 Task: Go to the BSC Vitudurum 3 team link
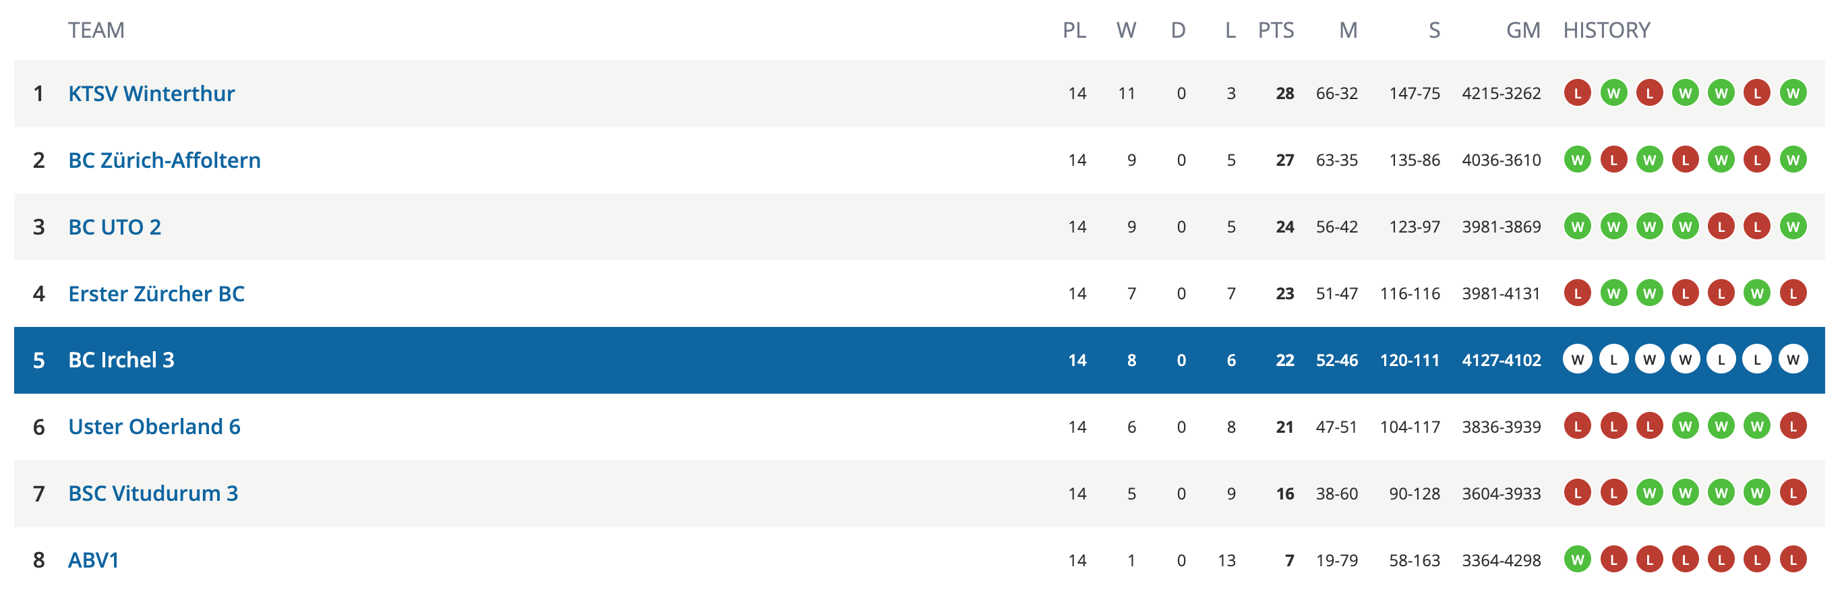153,493
